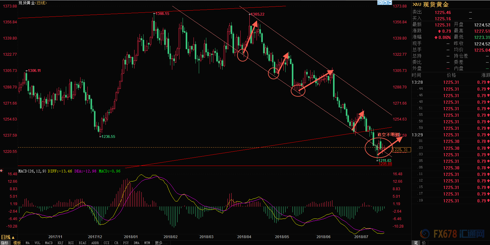The image size is (490, 245).
Task: Switch to the 指标 tab
Action: (5, 243)
